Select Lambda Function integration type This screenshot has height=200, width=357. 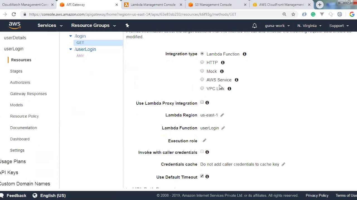pyautogui.click(x=202, y=54)
